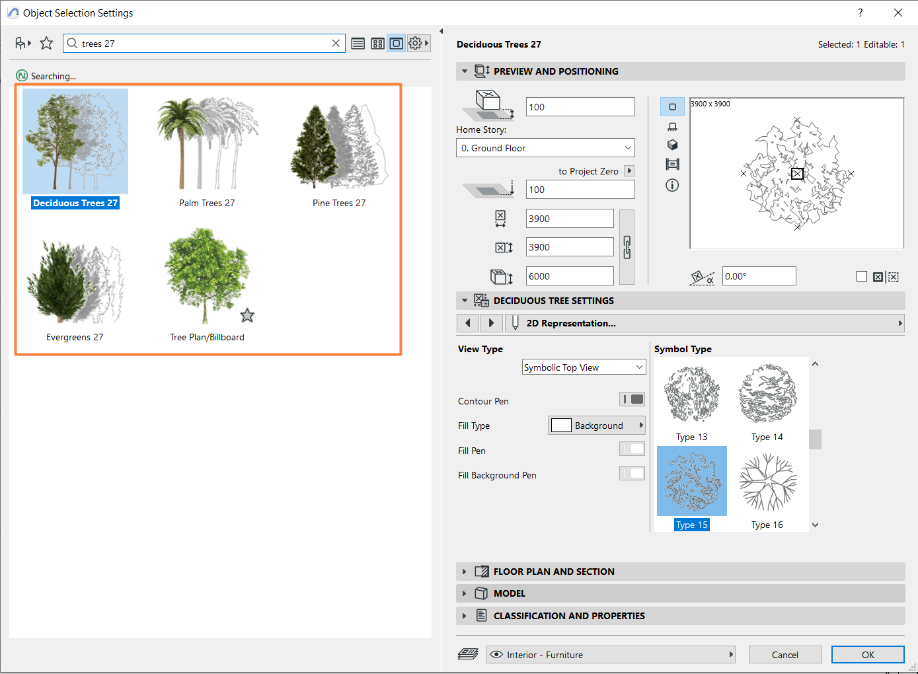
Task: Open the Fill Type Background menu
Action: pos(596,426)
